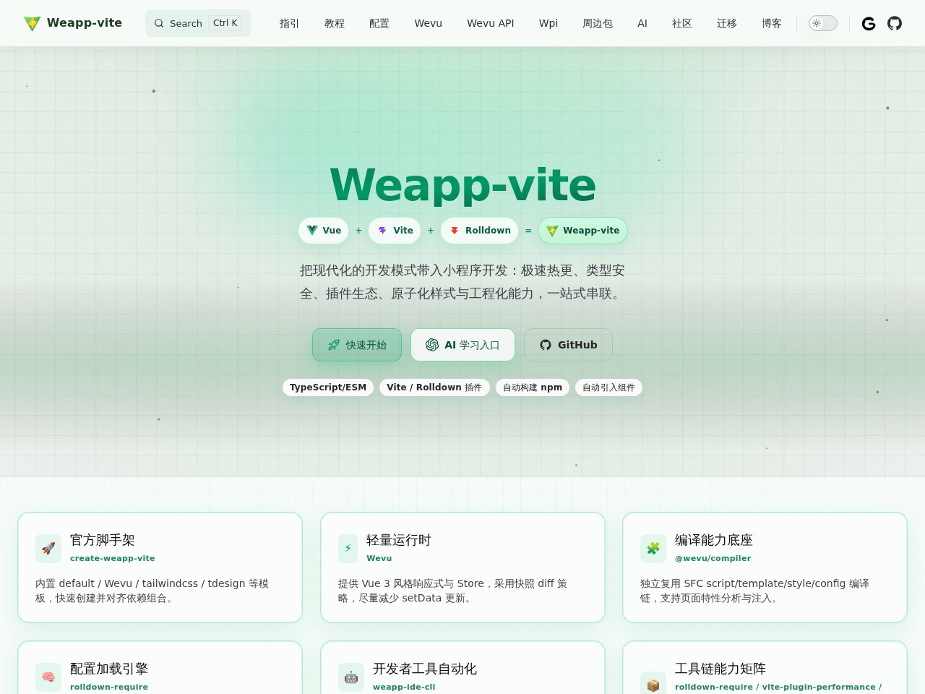The width and height of the screenshot is (925, 694).
Task: Click the Weapp-vite hero heading
Action: [x=462, y=185]
